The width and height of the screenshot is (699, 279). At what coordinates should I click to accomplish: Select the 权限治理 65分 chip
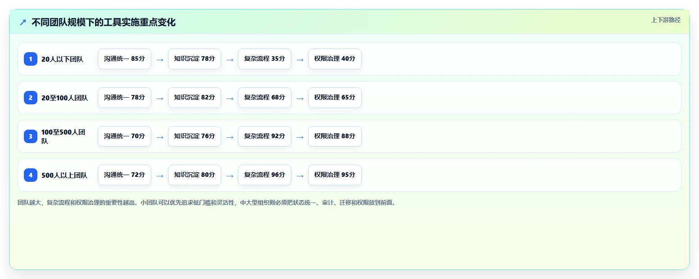pyautogui.click(x=335, y=98)
